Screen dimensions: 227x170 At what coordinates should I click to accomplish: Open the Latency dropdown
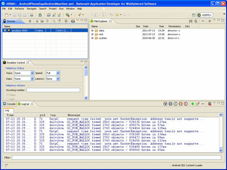click(x=58, y=79)
